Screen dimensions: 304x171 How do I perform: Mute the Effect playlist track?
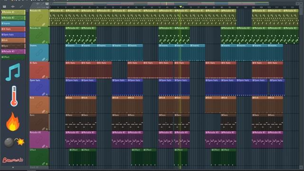pyautogui.click(x=47, y=164)
